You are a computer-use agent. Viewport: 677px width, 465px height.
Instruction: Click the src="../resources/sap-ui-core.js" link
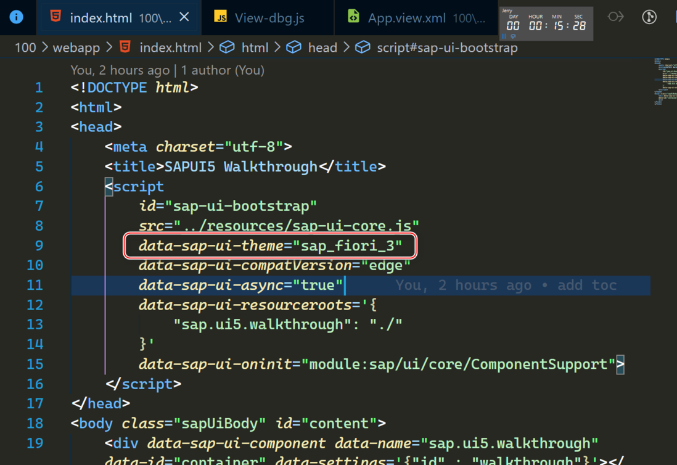(279, 226)
